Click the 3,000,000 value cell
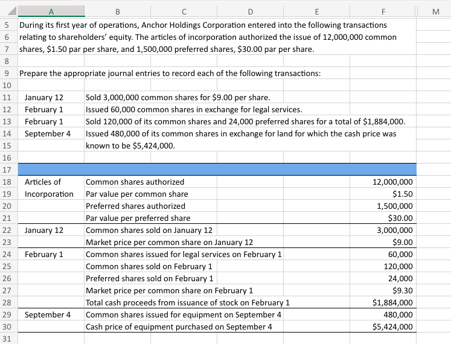 coord(383,230)
